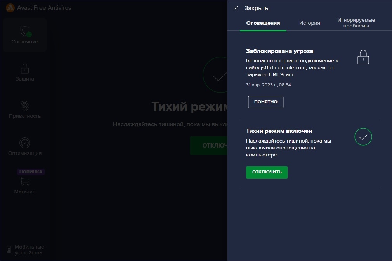Click the Закрыть label text
The image size is (392, 261).
pos(256,8)
